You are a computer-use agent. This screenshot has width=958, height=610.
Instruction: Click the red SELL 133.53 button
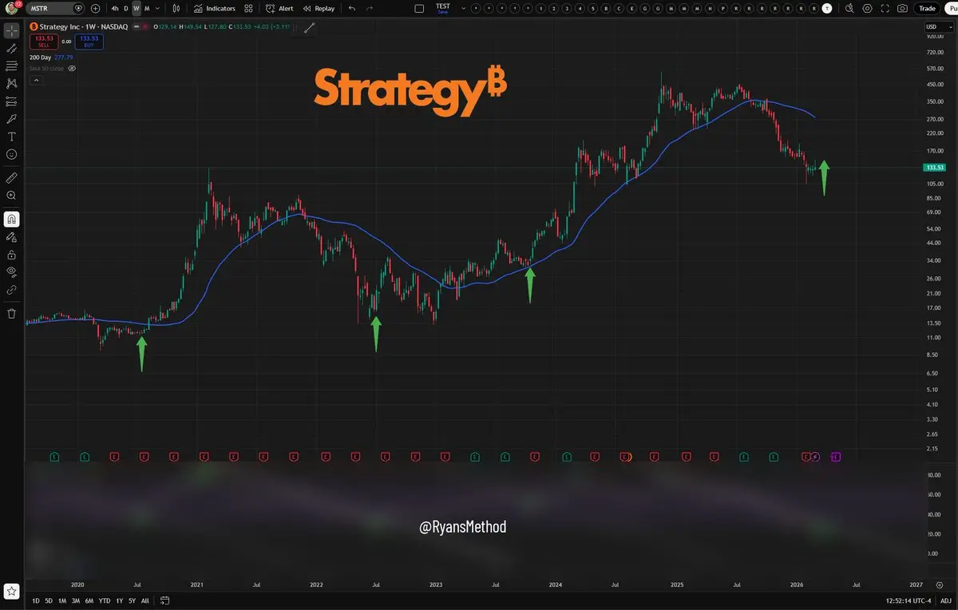tap(43, 42)
